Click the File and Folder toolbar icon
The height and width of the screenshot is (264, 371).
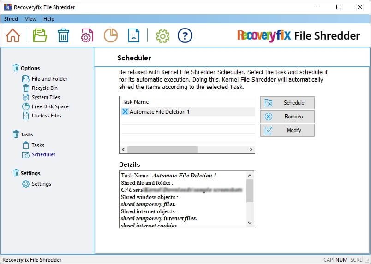point(40,35)
